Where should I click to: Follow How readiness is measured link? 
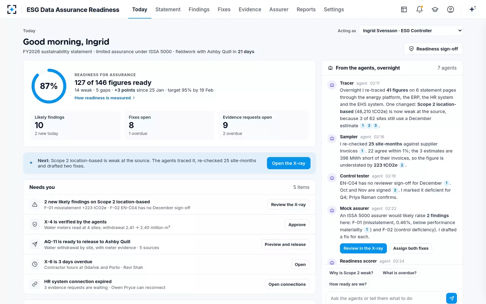point(105,98)
